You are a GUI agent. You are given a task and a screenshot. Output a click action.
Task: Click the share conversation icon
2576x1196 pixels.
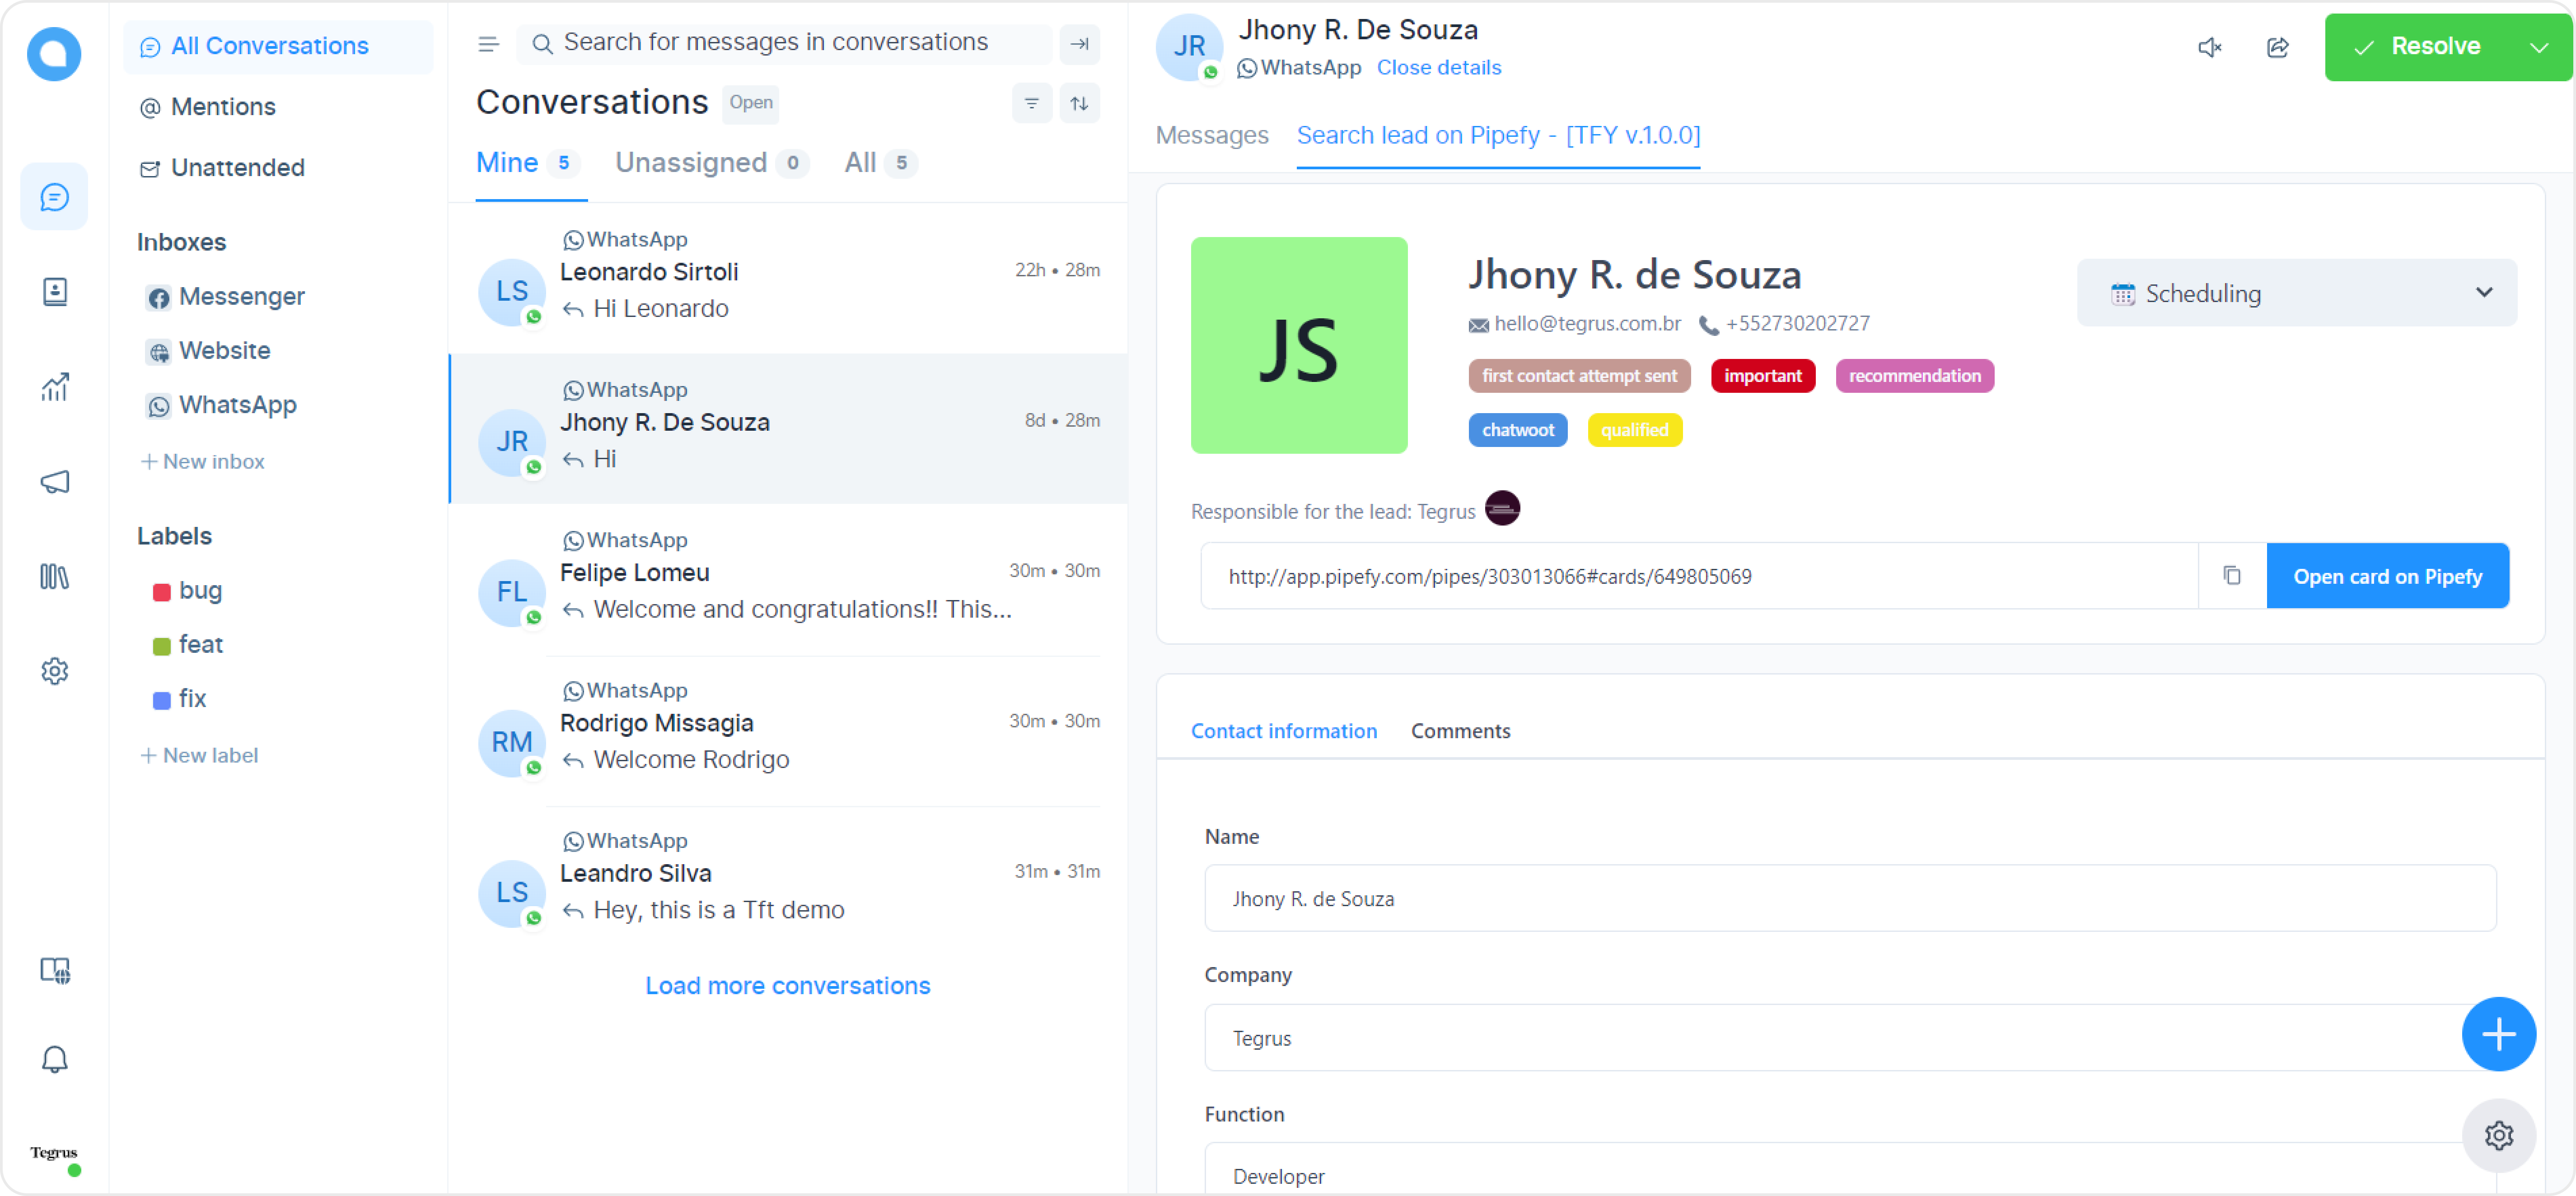[x=2277, y=47]
